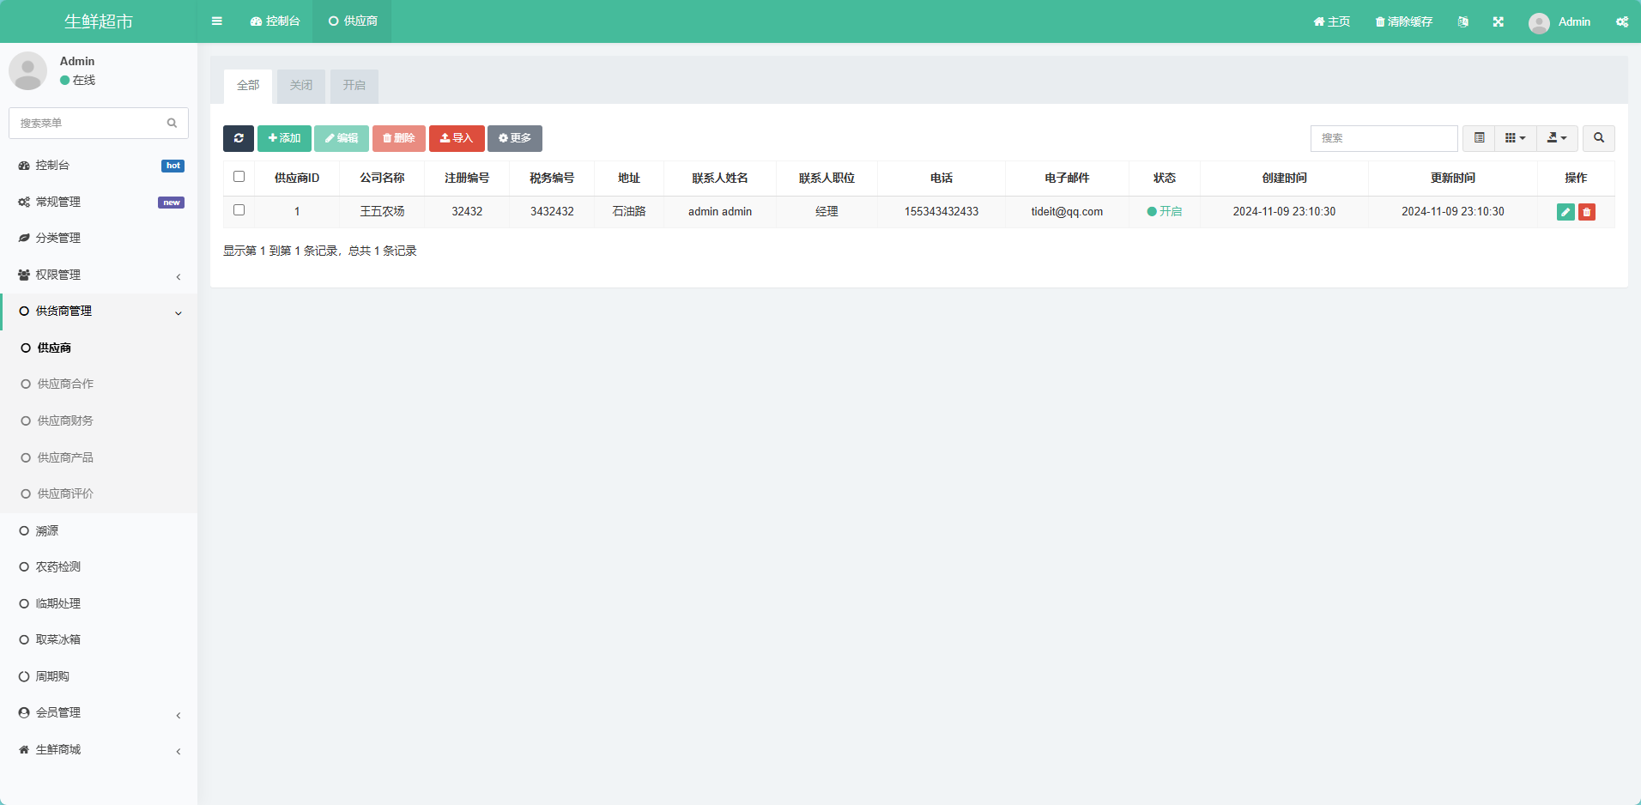This screenshot has width=1641, height=805.
Task: Check the header select-all checkbox
Action: tap(239, 176)
